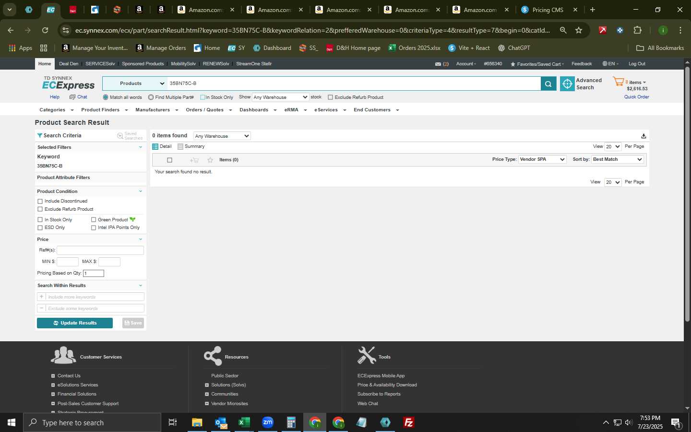The image size is (691, 432).
Task: Click the Help link under logo
Action: coord(55,97)
